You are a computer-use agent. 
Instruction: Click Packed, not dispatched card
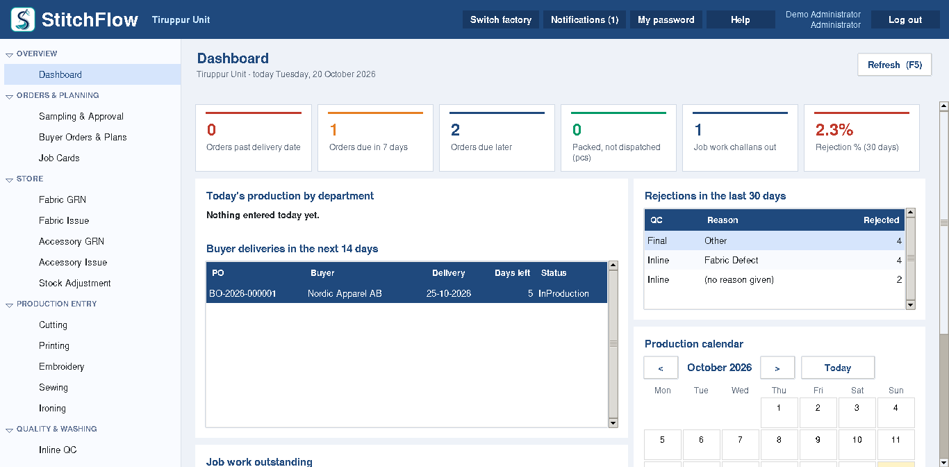(618, 138)
